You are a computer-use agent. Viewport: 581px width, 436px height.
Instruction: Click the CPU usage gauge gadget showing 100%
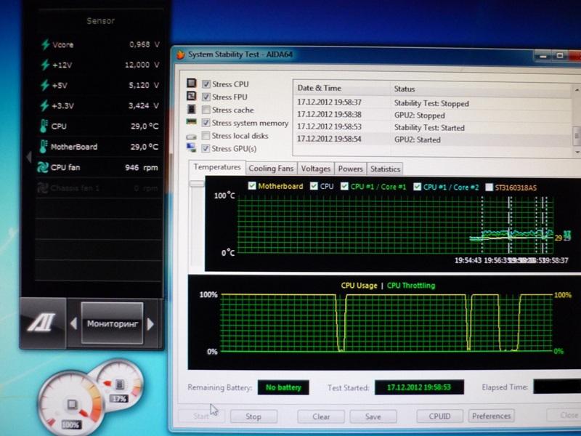70,404
